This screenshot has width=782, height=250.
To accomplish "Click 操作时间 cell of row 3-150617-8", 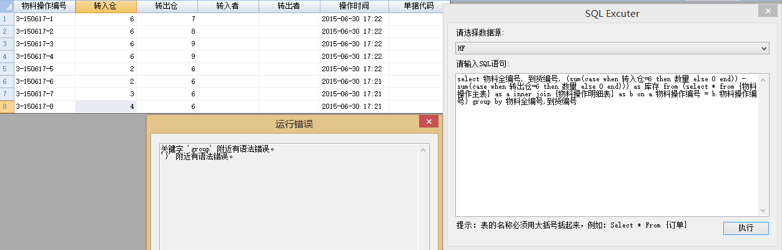I will [x=354, y=107].
